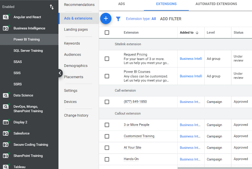Screen dimensions: 252x169
Task: Open Recommendations in the page menu
Action: (x=79, y=5)
